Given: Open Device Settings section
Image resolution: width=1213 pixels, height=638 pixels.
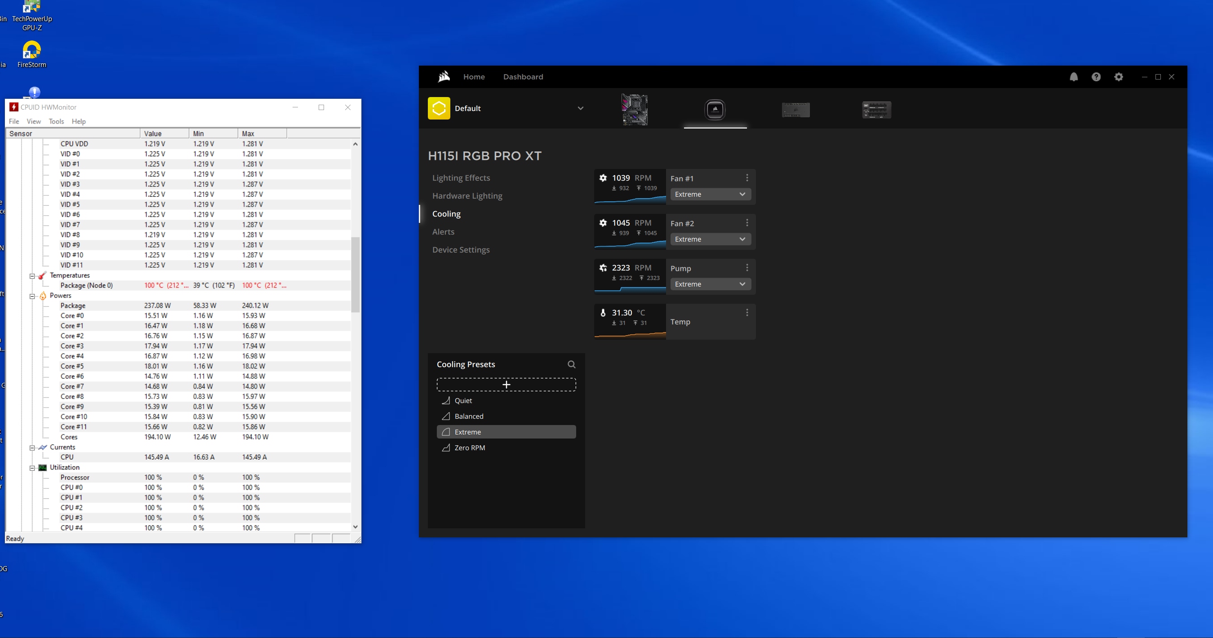Looking at the screenshot, I should [461, 249].
